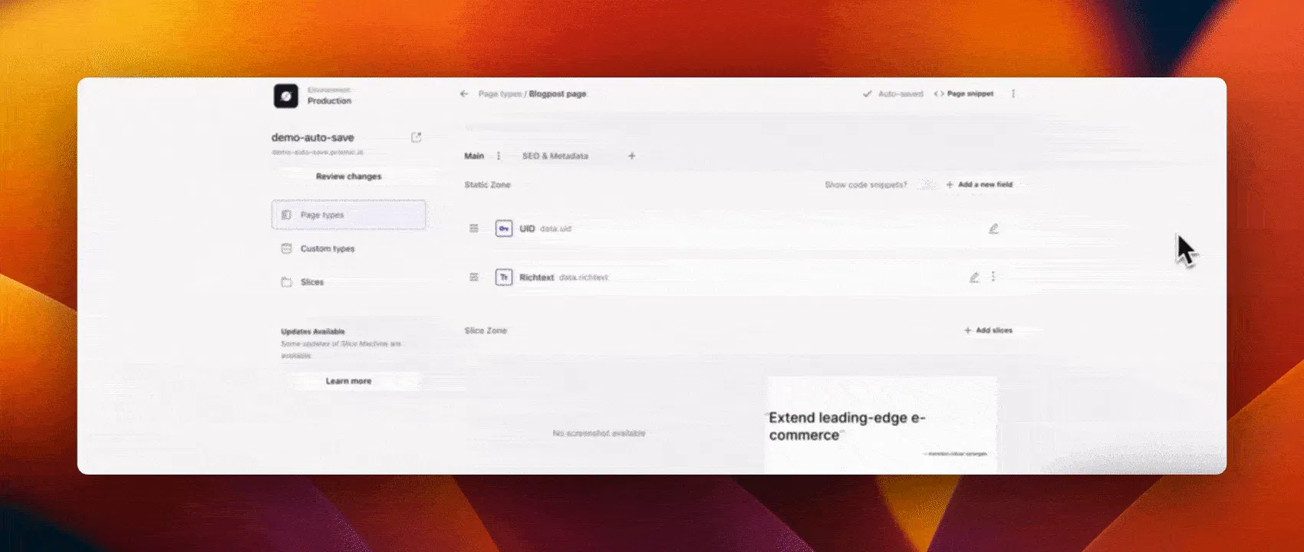
Task: Open the Page snippet button
Action: click(963, 94)
